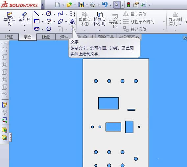Screen dimensions: 187x167
Task: Click the 镜向实体 button
Action: (135, 14)
